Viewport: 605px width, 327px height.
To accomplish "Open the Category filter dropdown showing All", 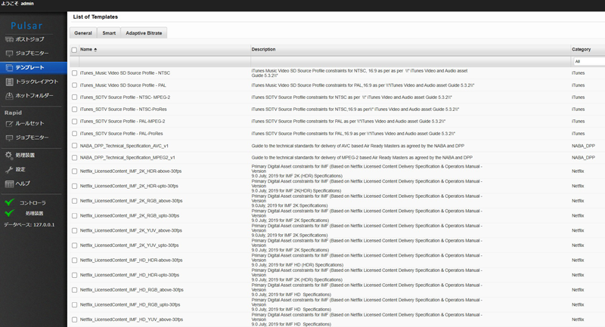I will [x=588, y=62].
